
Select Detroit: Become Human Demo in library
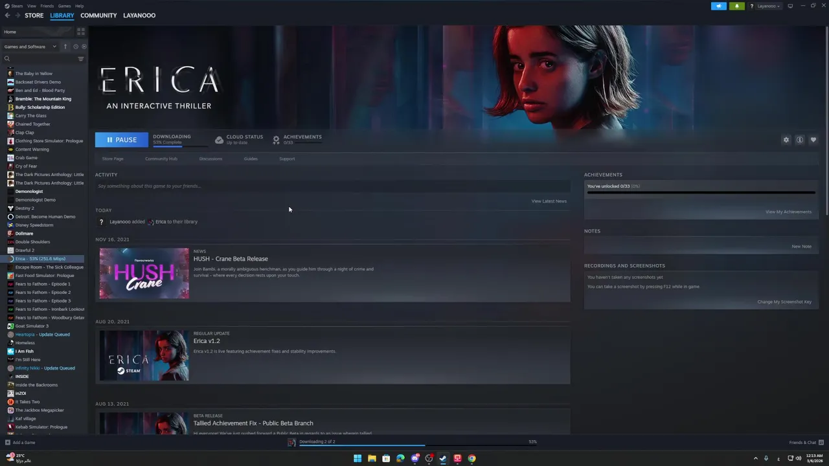[x=44, y=217]
